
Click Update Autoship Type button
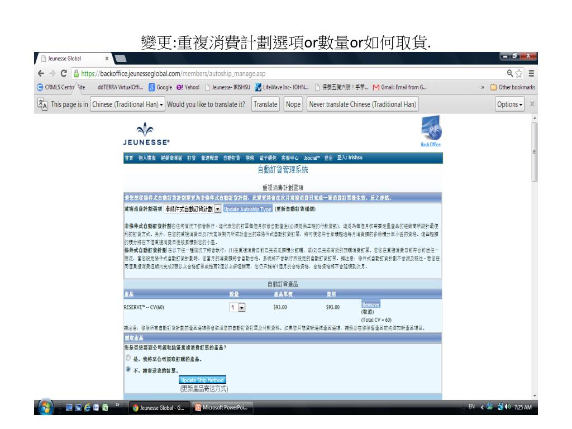247,209
